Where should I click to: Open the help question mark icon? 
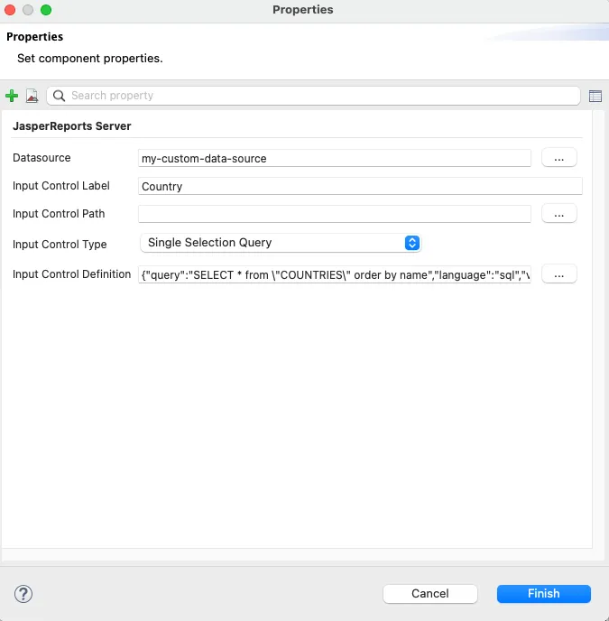click(23, 594)
